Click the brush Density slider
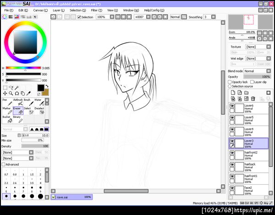Screen dimensions: 275x215 35,146
